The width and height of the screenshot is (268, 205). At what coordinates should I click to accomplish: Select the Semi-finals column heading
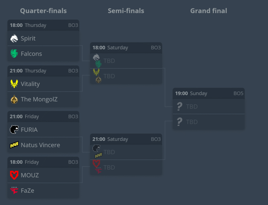click(x=126, y=11)
